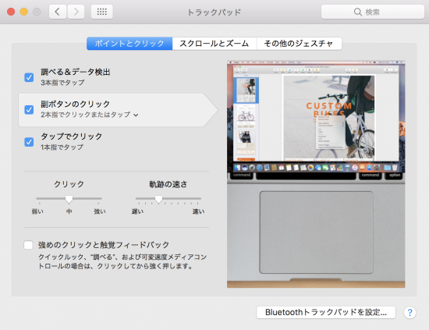Toggle 副ボタンのクリック checkbox

29,110
